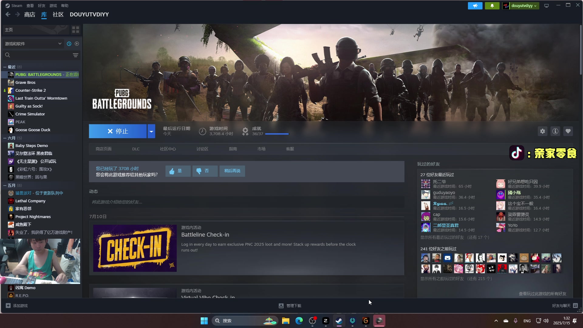The height and width of the screenshot is (328, 583).
Task: Open volume control in system tray
Action: coord(546,321)
